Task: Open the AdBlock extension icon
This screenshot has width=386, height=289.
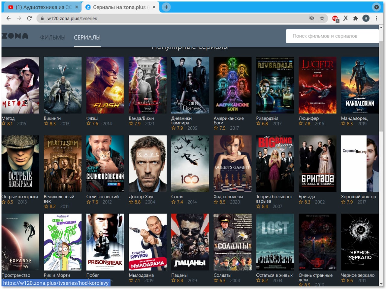Action: 335,19
